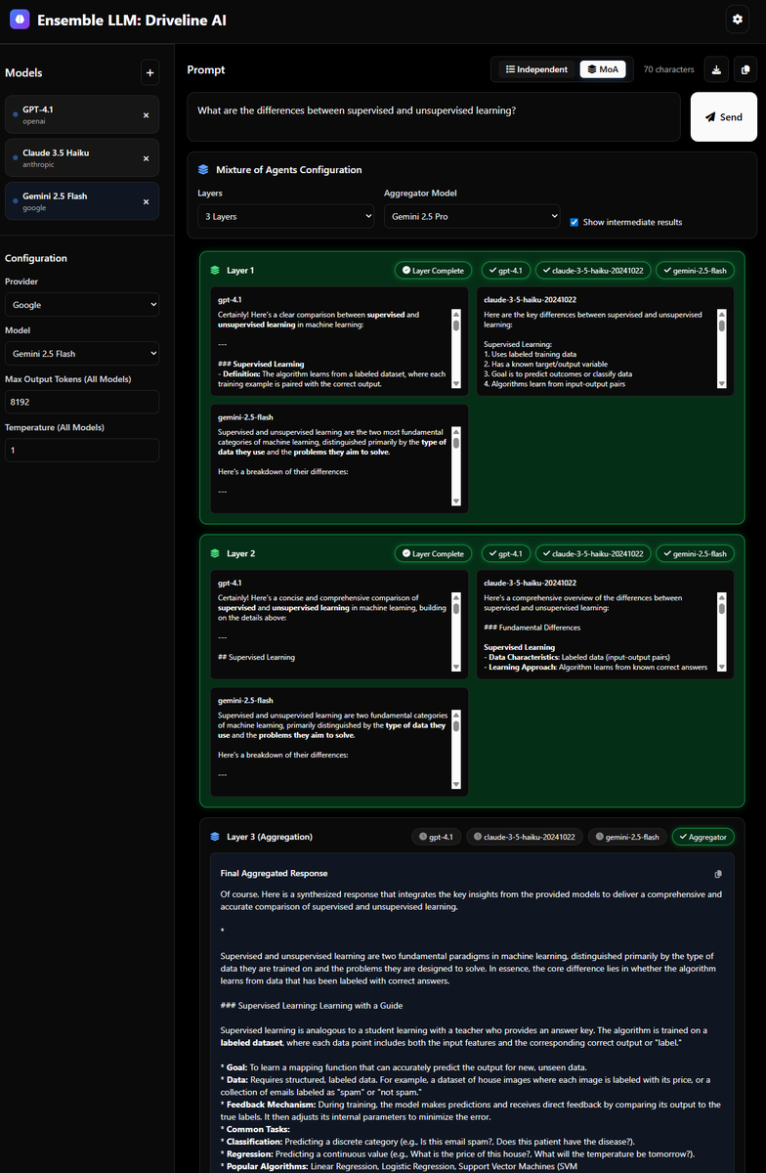Image resolution: width=766 pixels, height=1173 pixels.
Task: Select the Claude 3.5 Haiku model card
Action: point(82,158)
